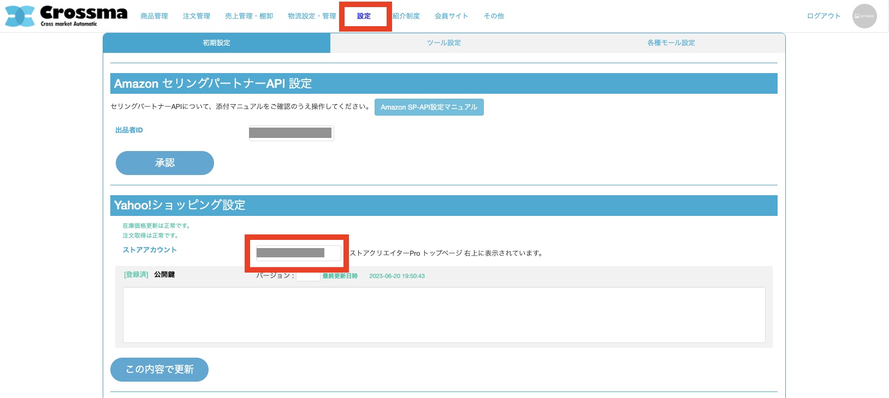The width and height of the screenshot is (889, 398).
Task: Open the 紹介制度 menu
Action: (406, 16)
